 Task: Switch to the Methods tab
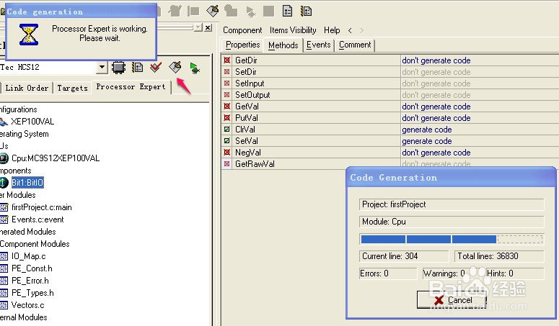pos(283,45)
